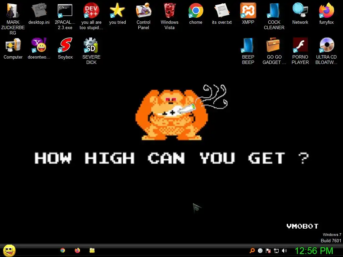343x257 pixels.
Task: Open the Control Panel desktop icon
Action: click(143, 10)
